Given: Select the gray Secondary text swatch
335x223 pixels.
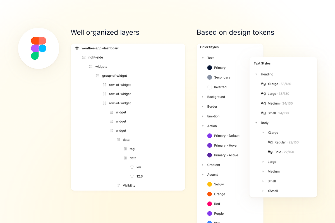Looking at the screenshot, I should (x=210, y=77).
